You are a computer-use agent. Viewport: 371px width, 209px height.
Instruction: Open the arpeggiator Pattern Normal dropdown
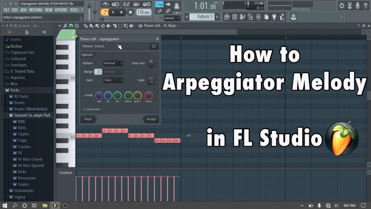tap(113, 63)
